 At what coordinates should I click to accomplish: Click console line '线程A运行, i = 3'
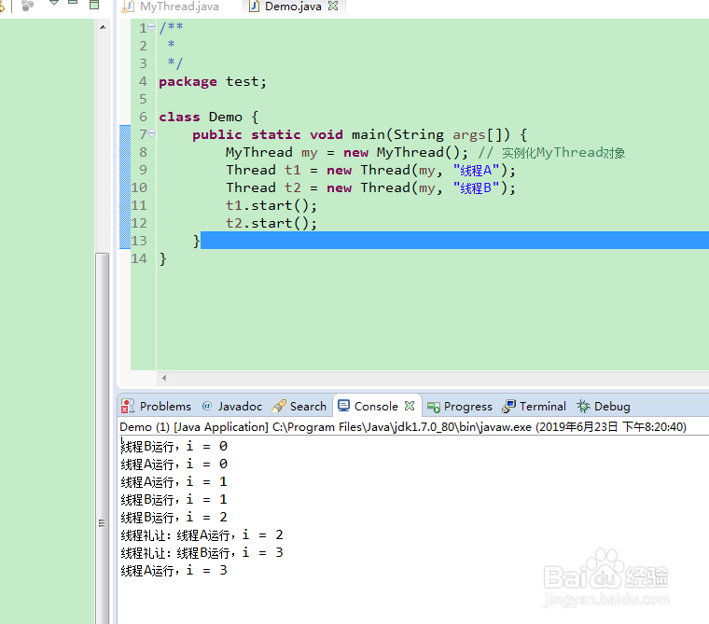click(x=174, y=570)
